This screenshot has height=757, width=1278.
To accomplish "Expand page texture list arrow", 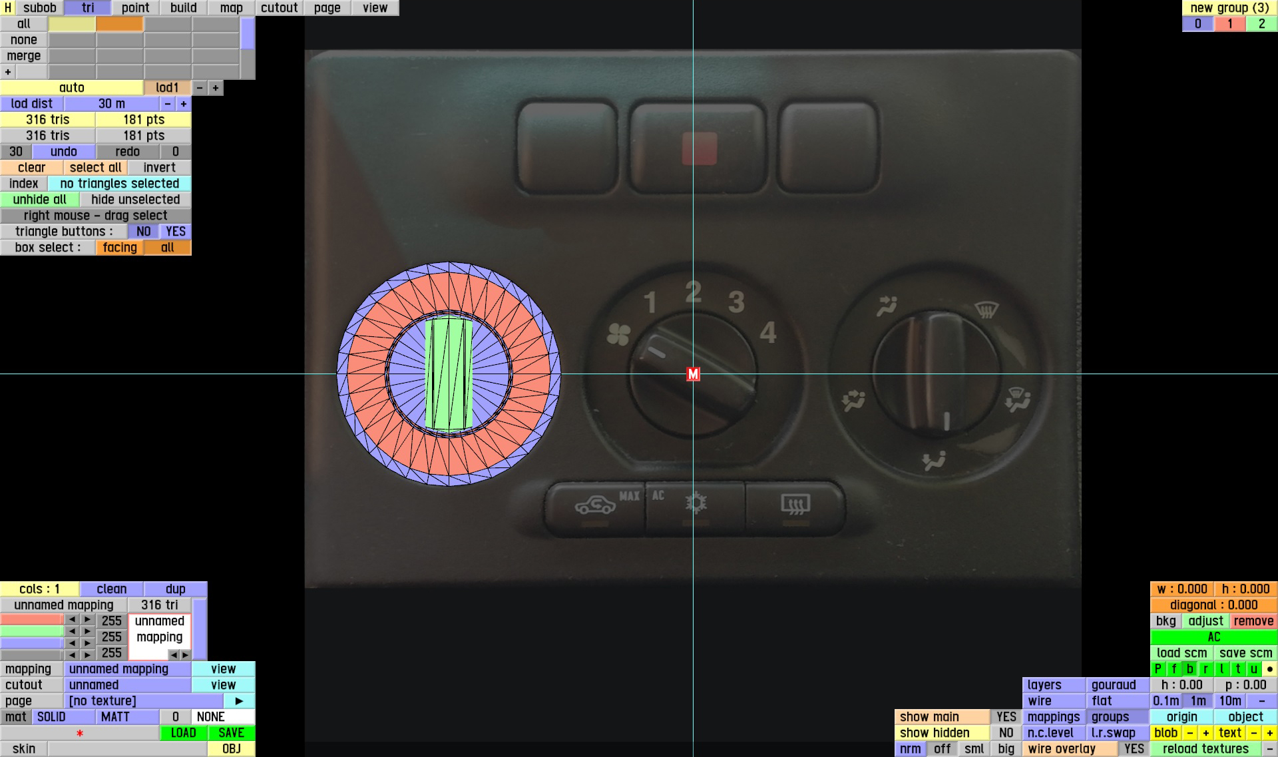I will [239, 701].
